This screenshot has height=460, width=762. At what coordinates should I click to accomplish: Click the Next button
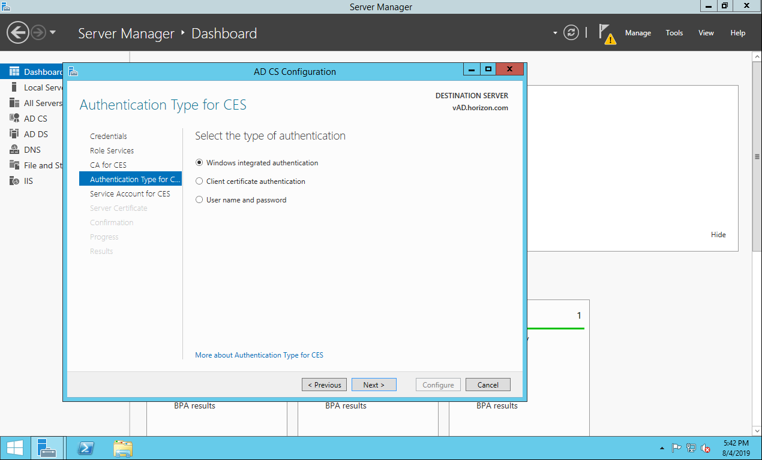coord(373,385)
